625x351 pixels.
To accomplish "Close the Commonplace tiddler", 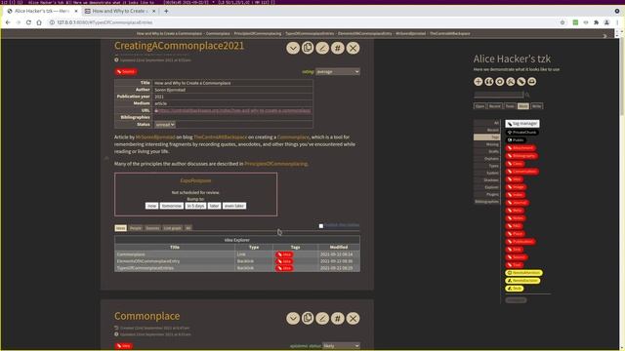I will (x=353, y=319).
